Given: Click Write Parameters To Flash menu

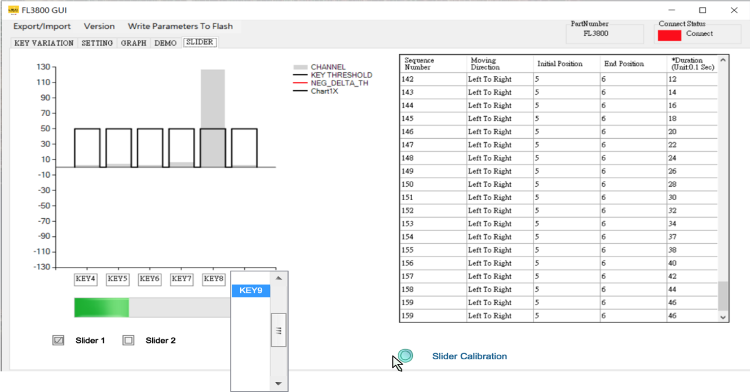Looking at the screenshot, I should 180,27.
